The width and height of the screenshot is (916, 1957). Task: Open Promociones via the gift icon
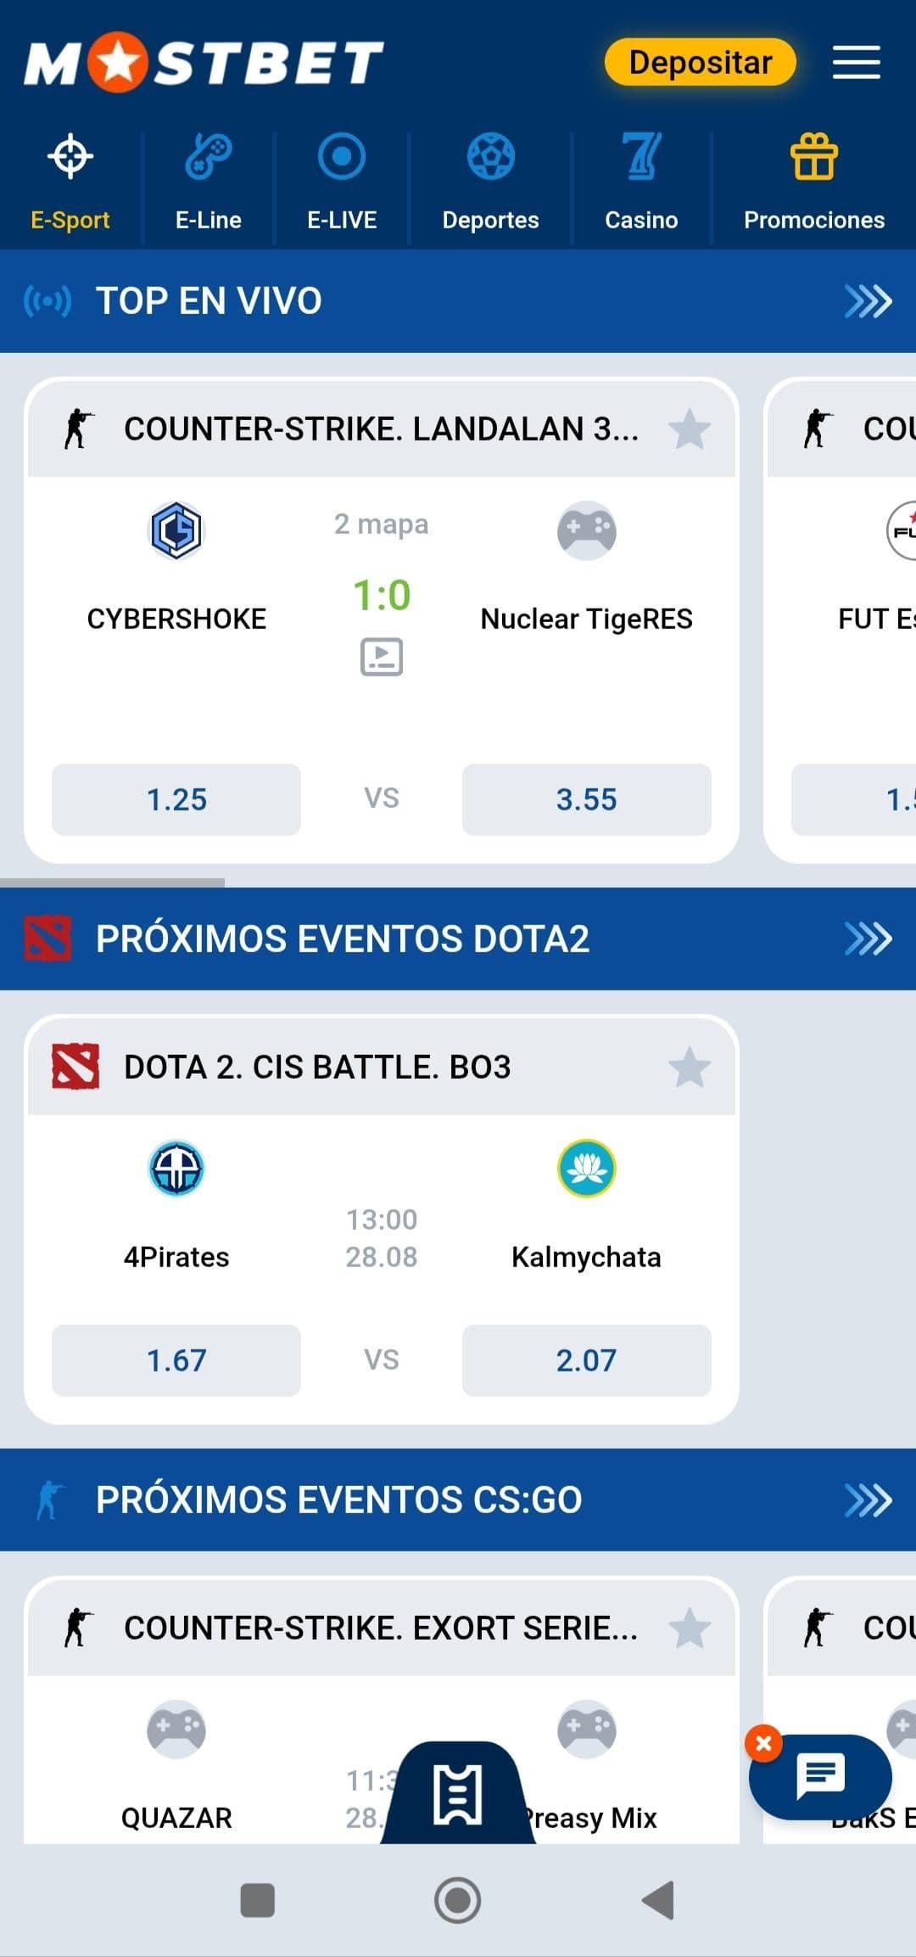(813, 156)
